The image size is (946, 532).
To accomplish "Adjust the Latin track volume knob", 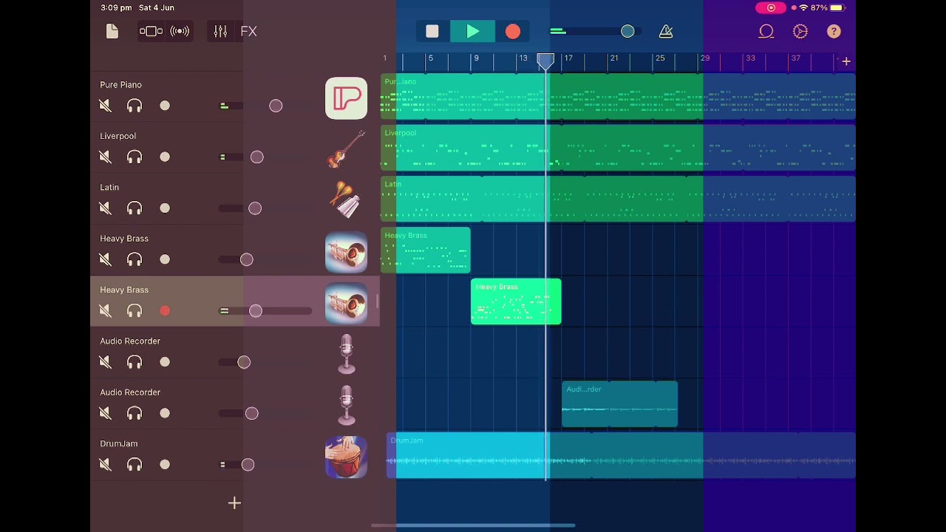I will pos(255,208).
